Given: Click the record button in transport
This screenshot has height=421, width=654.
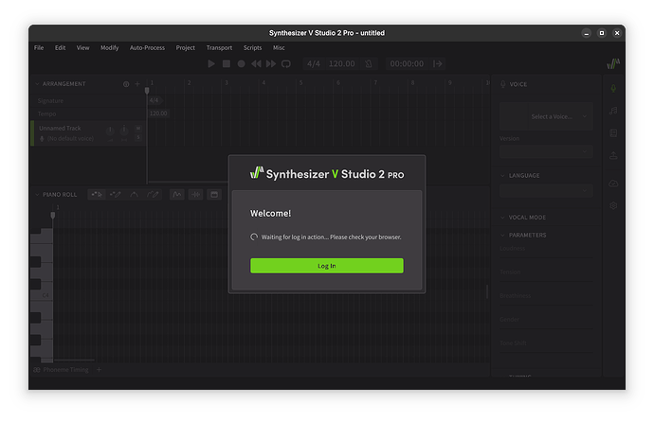Looking at the screenshot, I should pyautogui.click(x=241, y=63).
